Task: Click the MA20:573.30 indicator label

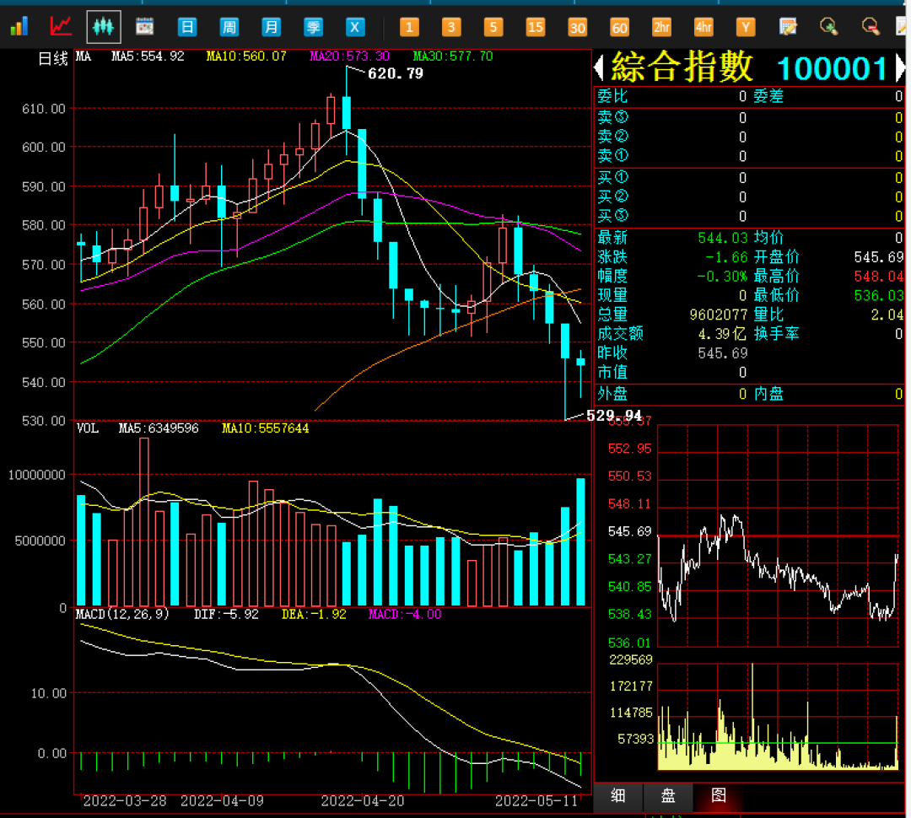Action: (350, 57)
